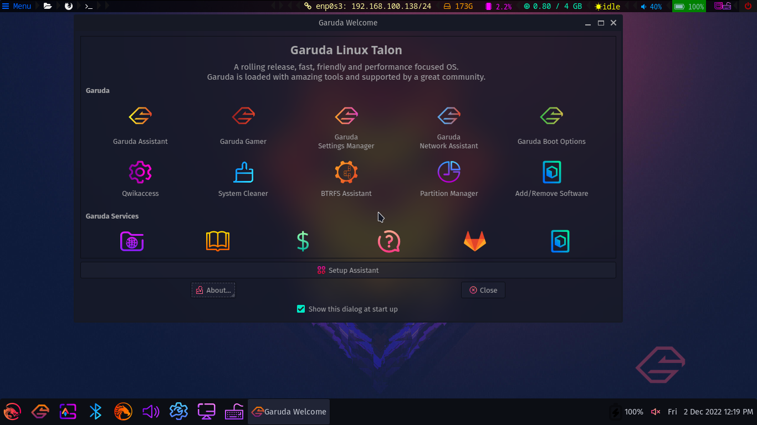Launch Qwikaccess gear icon
The width and height of the screenshot is (757, 425).
140,172
